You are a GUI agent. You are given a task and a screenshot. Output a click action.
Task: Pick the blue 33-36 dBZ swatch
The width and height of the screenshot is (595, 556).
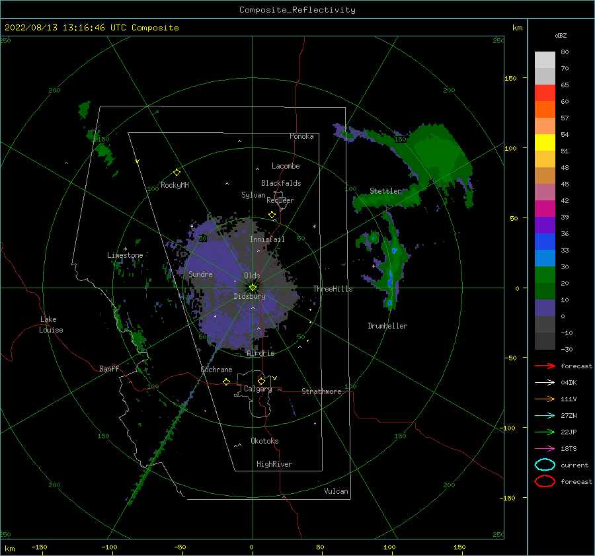click(545, 242)
